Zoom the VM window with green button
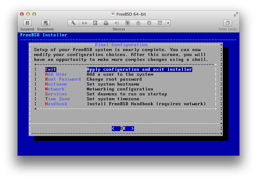This screenshot has width=257, height=180. tap(34, 14)
